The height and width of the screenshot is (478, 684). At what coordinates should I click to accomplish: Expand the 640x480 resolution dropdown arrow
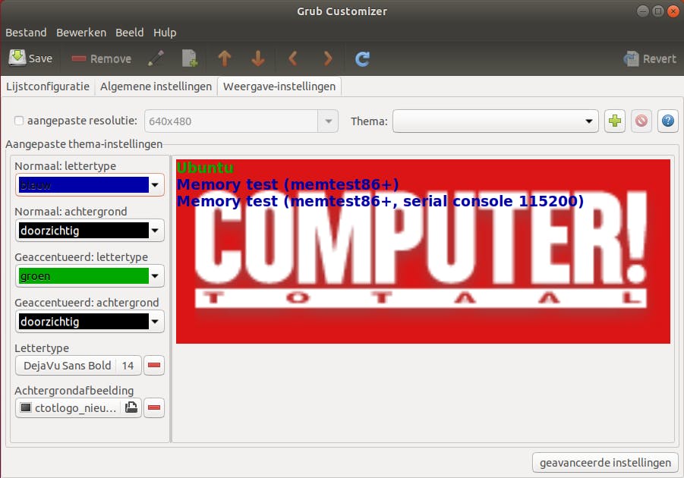pos(329,121)
